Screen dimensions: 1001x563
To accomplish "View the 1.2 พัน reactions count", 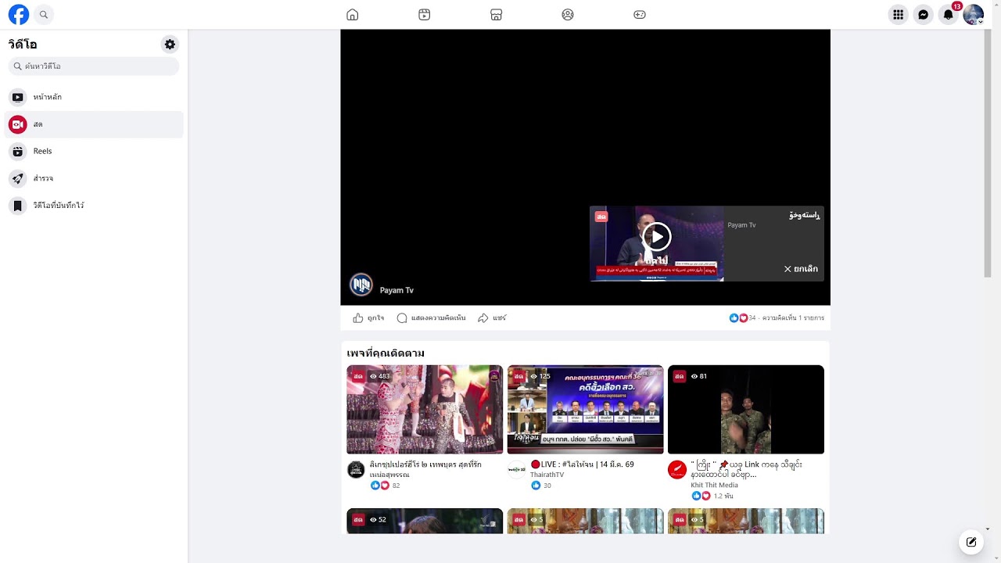I will pyautogui.click(x=712, y=496).
